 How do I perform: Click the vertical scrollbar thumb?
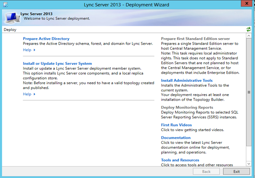point(249,92)
